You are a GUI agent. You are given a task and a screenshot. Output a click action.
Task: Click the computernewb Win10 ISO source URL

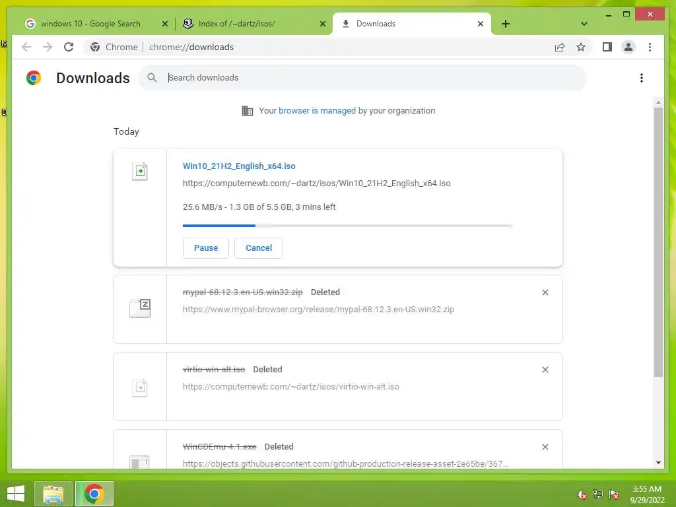click(316, 184)
